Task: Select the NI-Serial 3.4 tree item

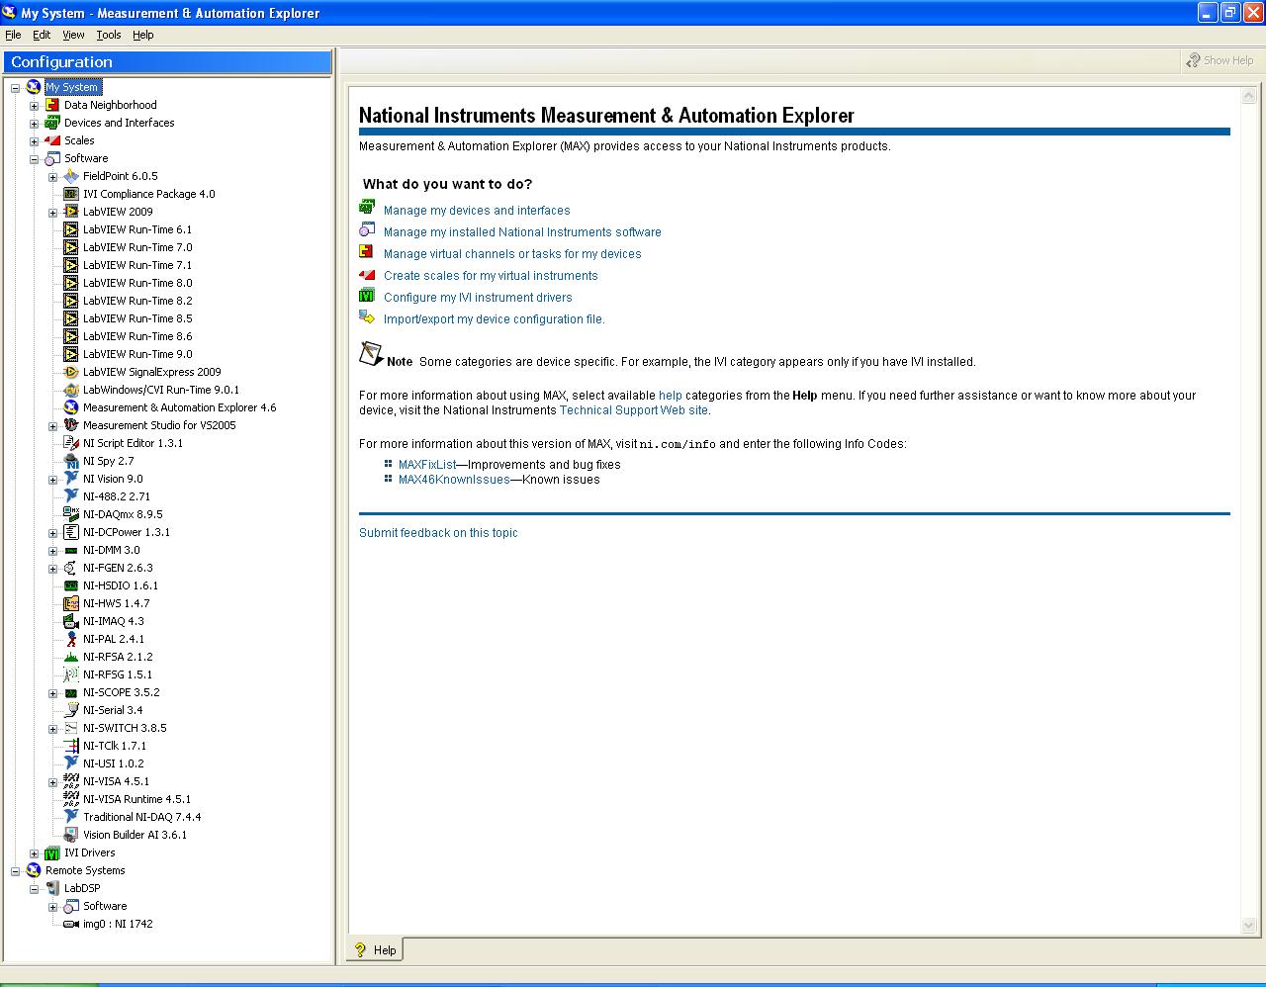Action: tap(113, 710)
